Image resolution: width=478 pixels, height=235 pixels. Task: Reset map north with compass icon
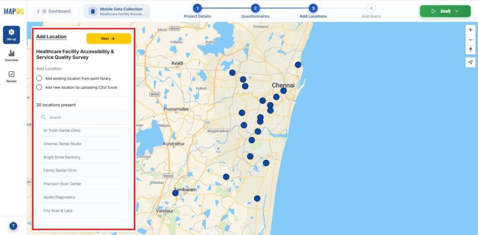click(x=470, y=50)
